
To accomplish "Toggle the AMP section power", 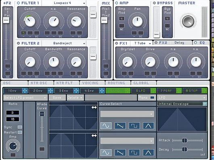I will tap(117, 3).
